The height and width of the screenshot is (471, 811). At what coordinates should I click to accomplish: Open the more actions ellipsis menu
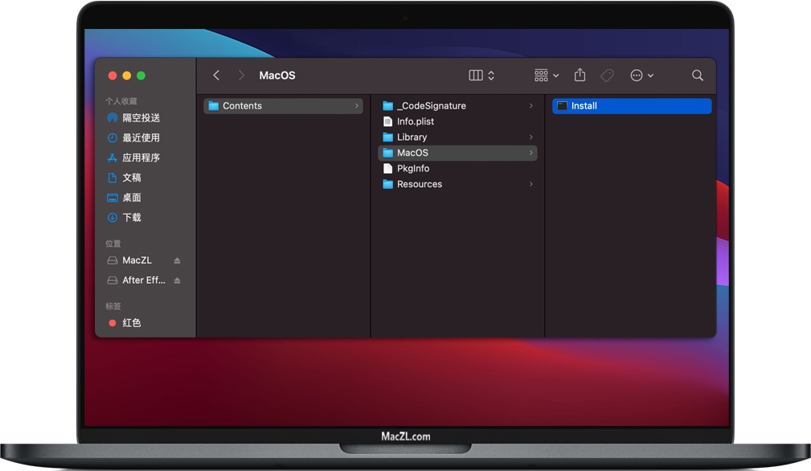(641, 75)
